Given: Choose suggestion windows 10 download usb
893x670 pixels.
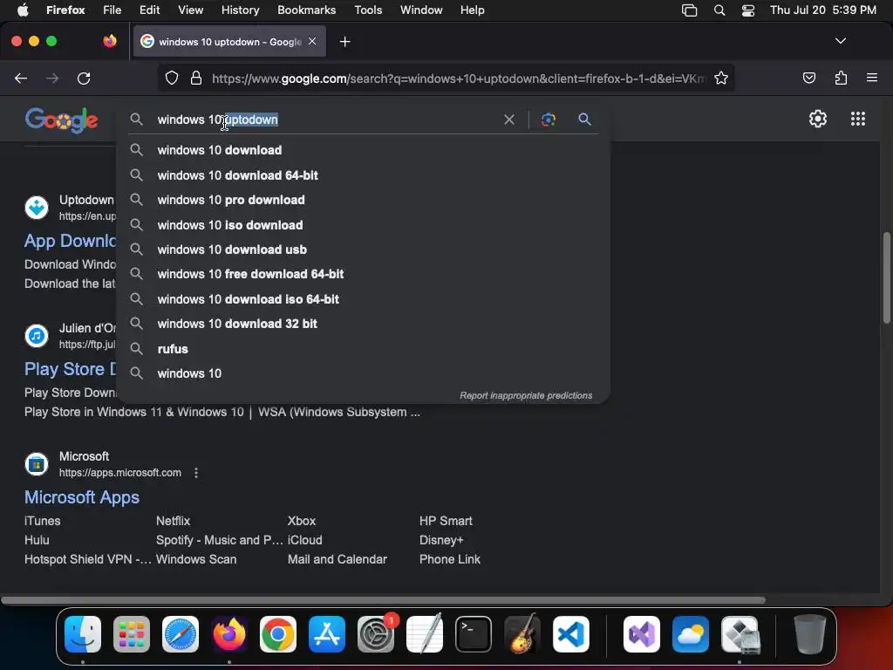Looking at the screenshot, I should (x=364, y=250).
